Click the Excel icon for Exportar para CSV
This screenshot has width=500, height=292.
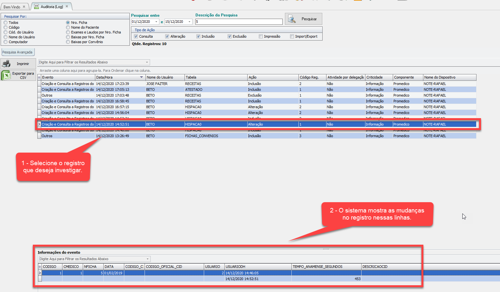[6, 75]
